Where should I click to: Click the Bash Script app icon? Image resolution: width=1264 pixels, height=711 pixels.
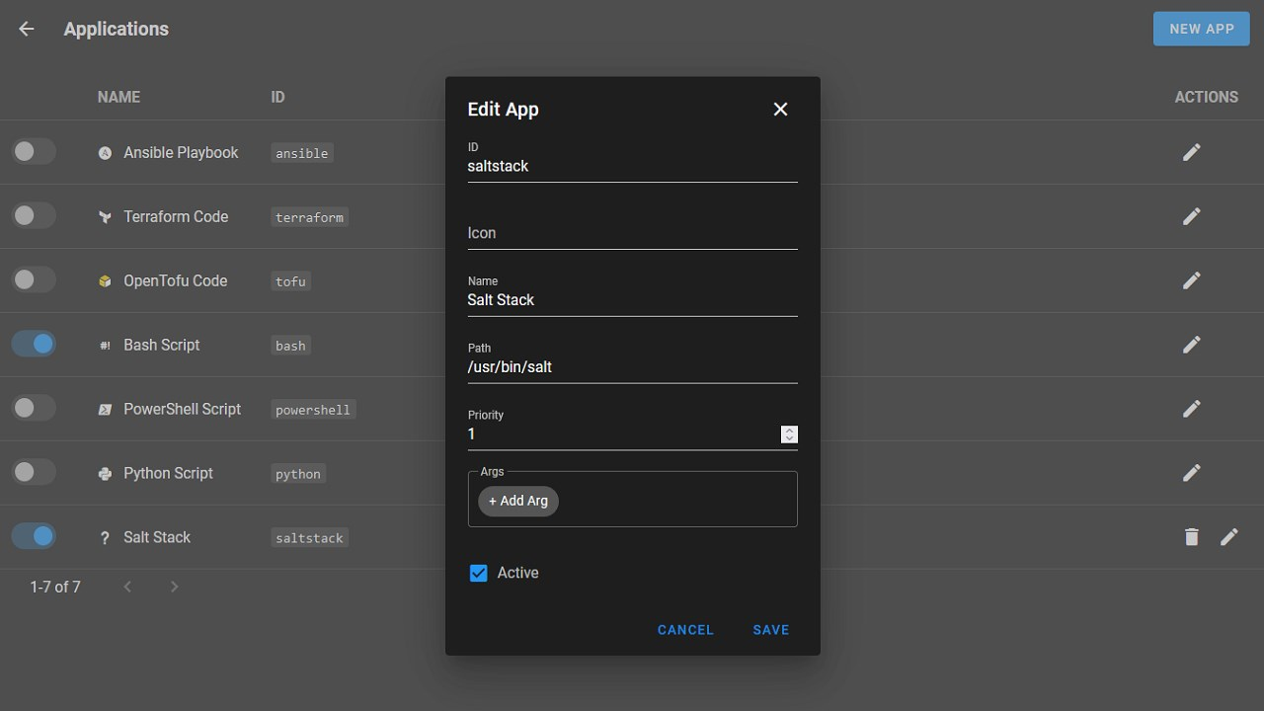coord(105,344)
